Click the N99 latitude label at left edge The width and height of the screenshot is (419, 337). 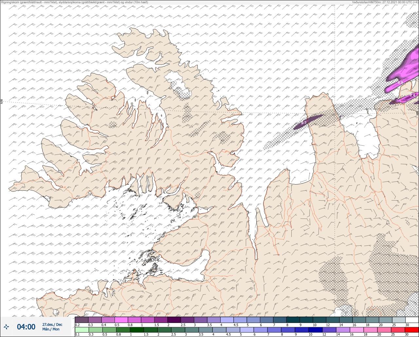tap(2, 102)
